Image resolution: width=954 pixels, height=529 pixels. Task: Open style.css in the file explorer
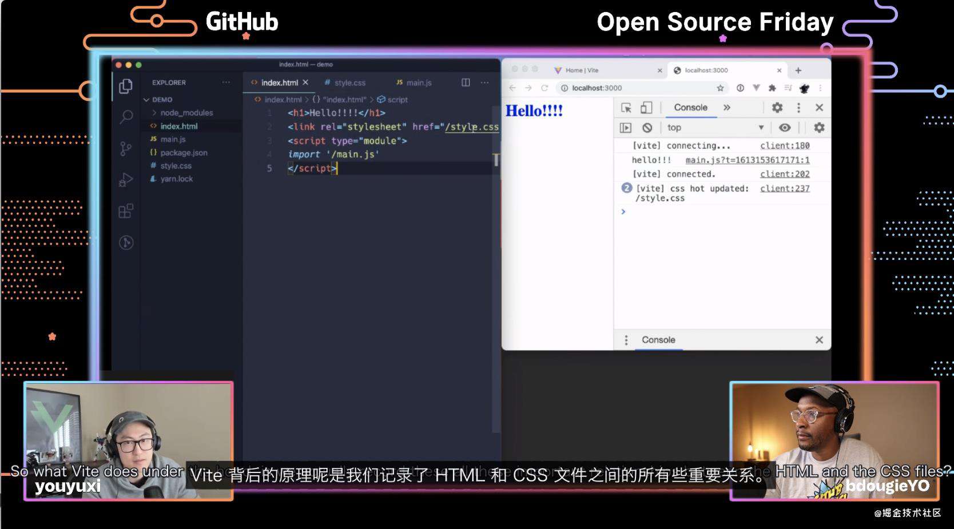(176, 166)
